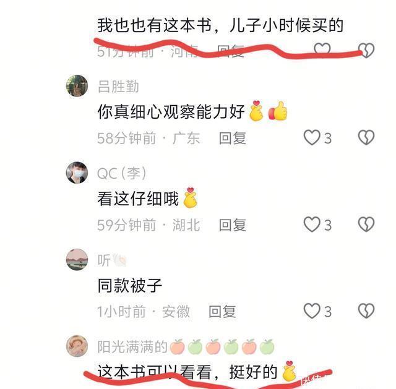The image size is (396, 389).
Task: Like the top comment about 儿子小时候买的
Action: tap(322, 49)
